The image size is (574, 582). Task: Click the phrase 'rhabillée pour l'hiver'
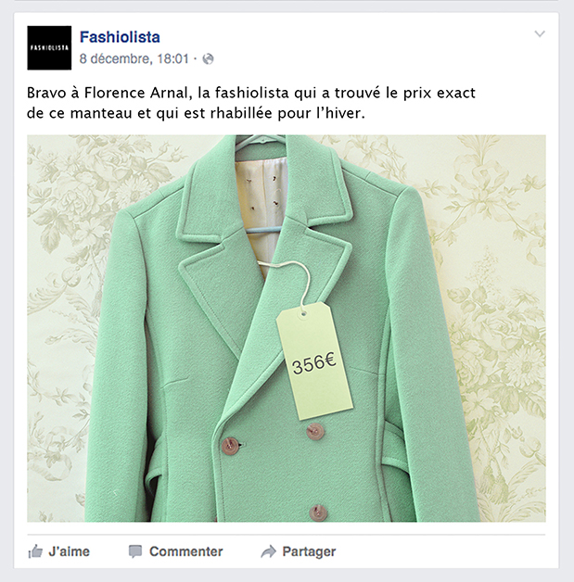pyautogui.click(x=287, y=113)
